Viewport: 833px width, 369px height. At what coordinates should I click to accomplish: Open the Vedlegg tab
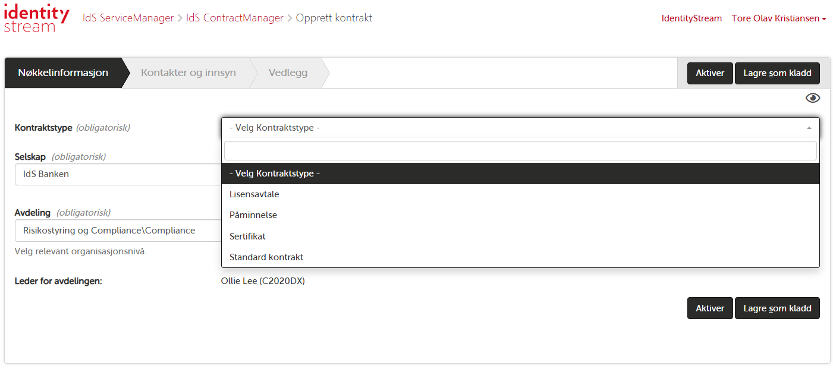coord(288,73)
